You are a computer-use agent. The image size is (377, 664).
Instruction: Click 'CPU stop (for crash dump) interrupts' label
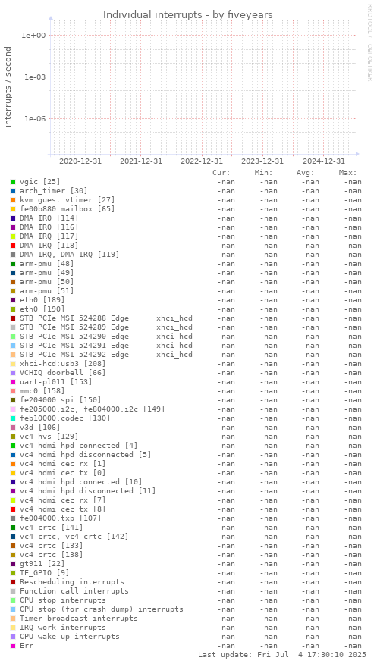102,609
